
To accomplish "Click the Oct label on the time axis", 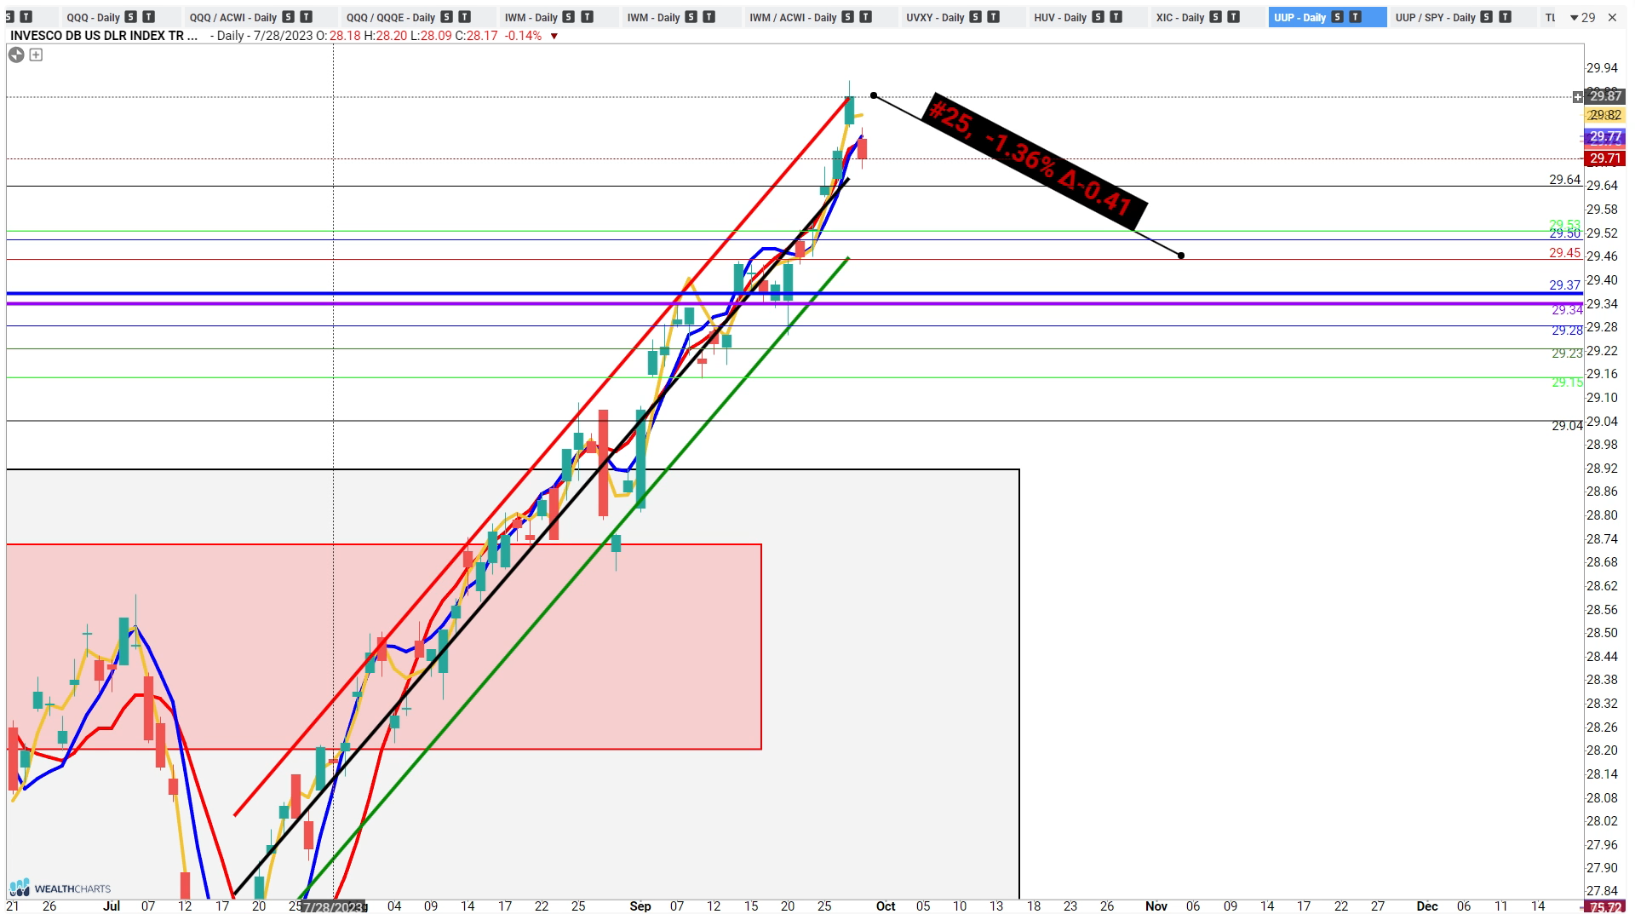I will [x=886, y=906].
